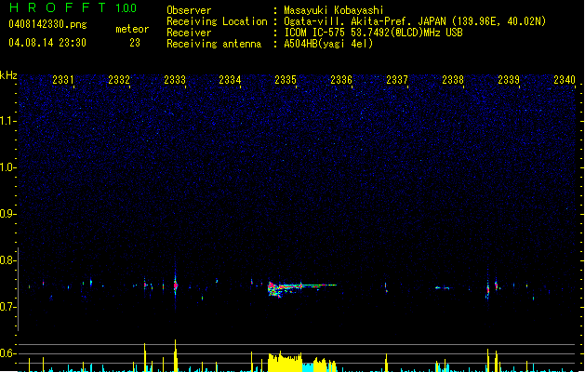The image size is (585, 372).
Task: Click time marker 2333
Action: click(x=175, y=80)
